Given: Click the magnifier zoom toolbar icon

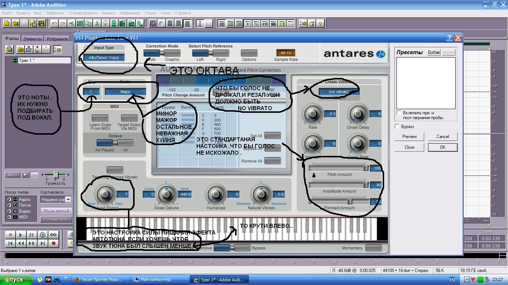Looking at the screenshot, I should 256,23.
